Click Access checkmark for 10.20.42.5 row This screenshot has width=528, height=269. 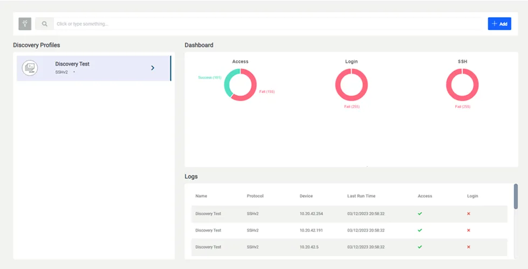pos(420,247)
